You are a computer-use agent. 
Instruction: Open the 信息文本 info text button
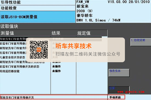[x=119, y=73]
